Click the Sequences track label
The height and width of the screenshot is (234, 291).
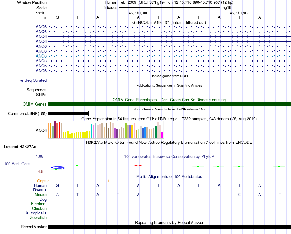[x=36, y=90]
